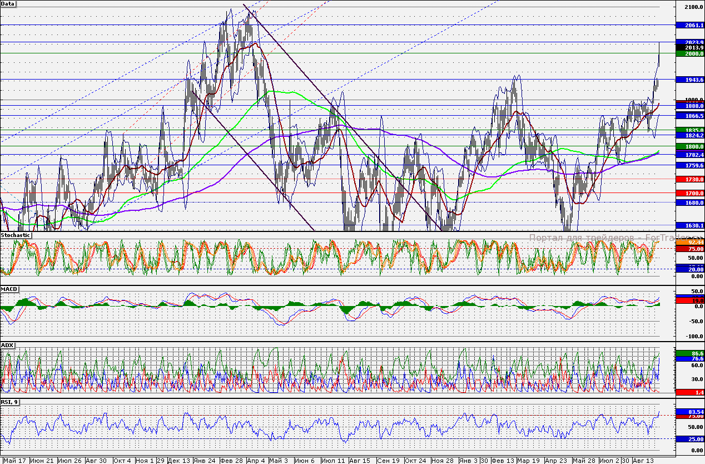705x464 pixels.
Task: Click the red 1700.0 price level tag
Action: point(690,193)
